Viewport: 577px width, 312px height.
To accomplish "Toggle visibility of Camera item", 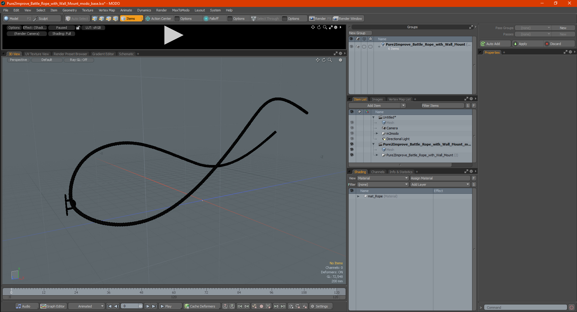I will (x=352, y=128).
